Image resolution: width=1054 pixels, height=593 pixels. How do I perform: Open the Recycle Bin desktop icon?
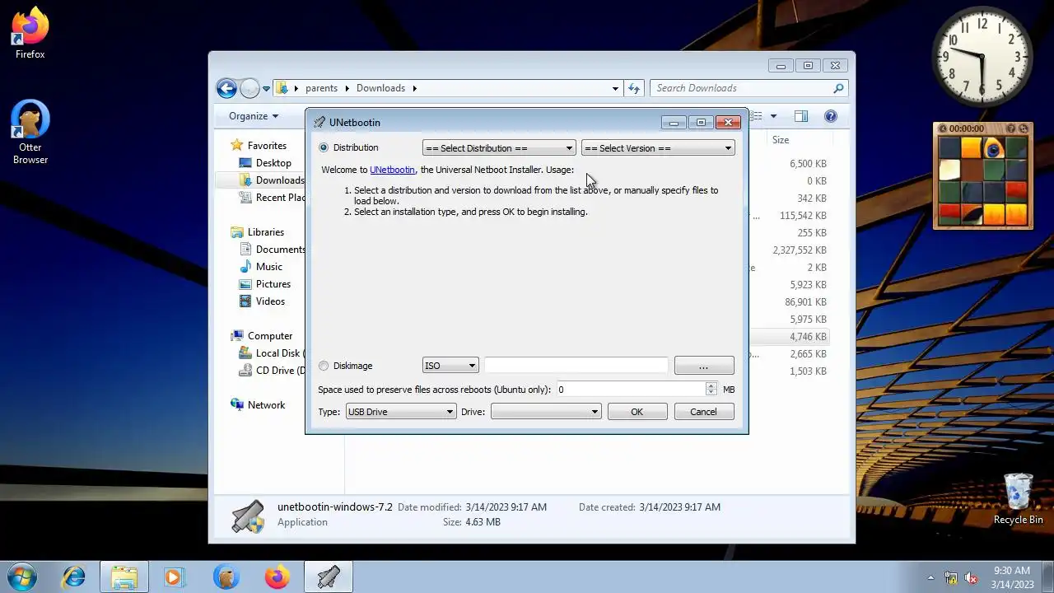click(1019, 499)
